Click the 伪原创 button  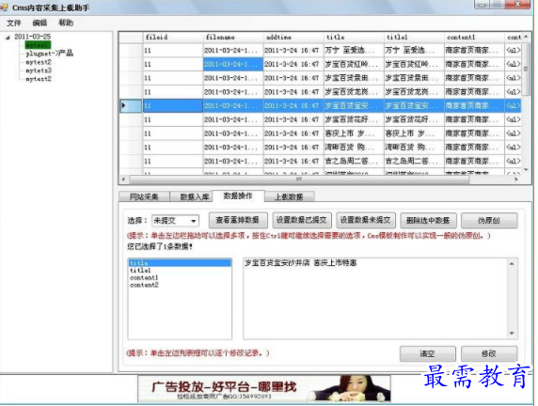point(489,220)
